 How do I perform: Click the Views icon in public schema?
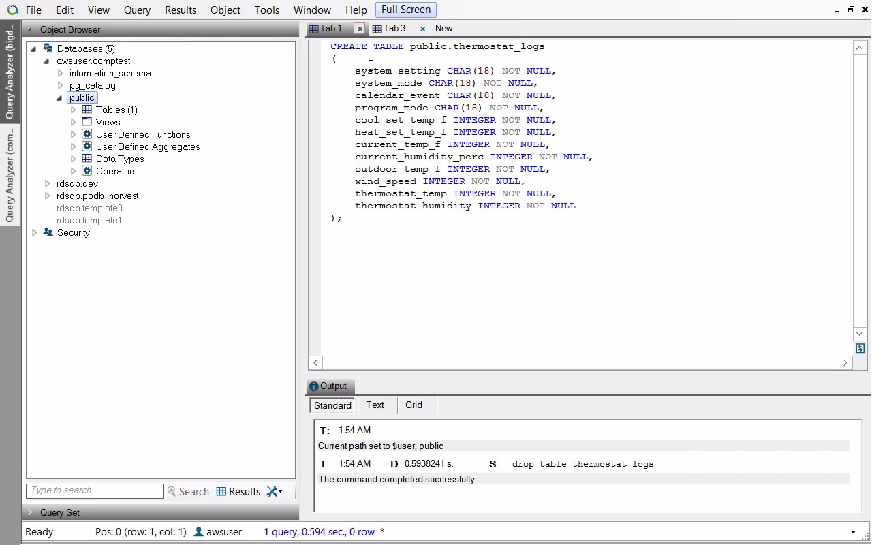[87, 122]
